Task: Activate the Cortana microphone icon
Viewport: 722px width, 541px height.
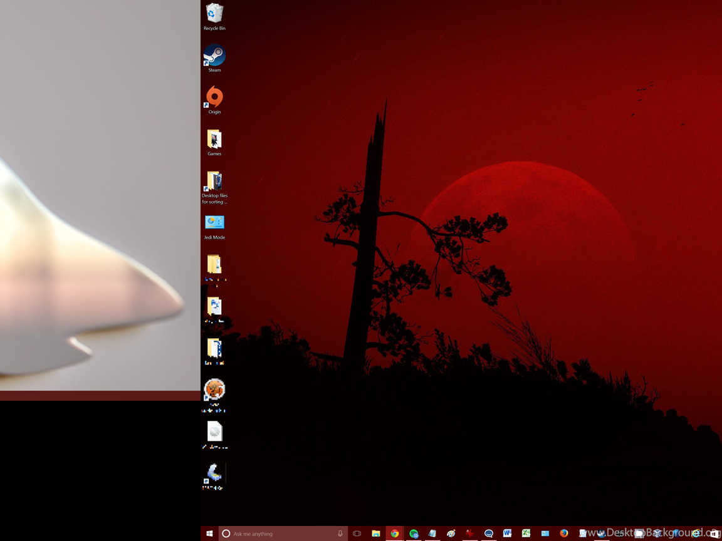Action: [x=340, y=533]
